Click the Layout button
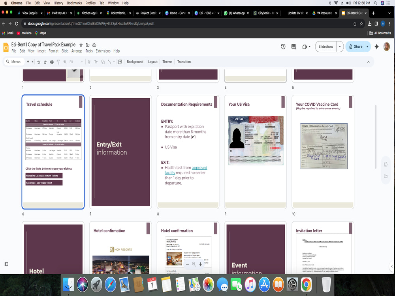Viewport: 395px width, 296px height. 152,62
